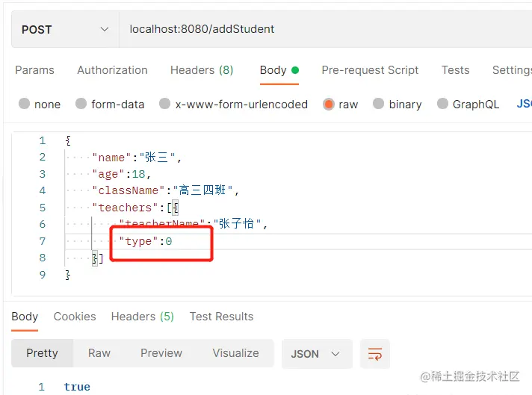Click the Body tab green status dot
Screen dimensions: 532x395
point(295,70)
